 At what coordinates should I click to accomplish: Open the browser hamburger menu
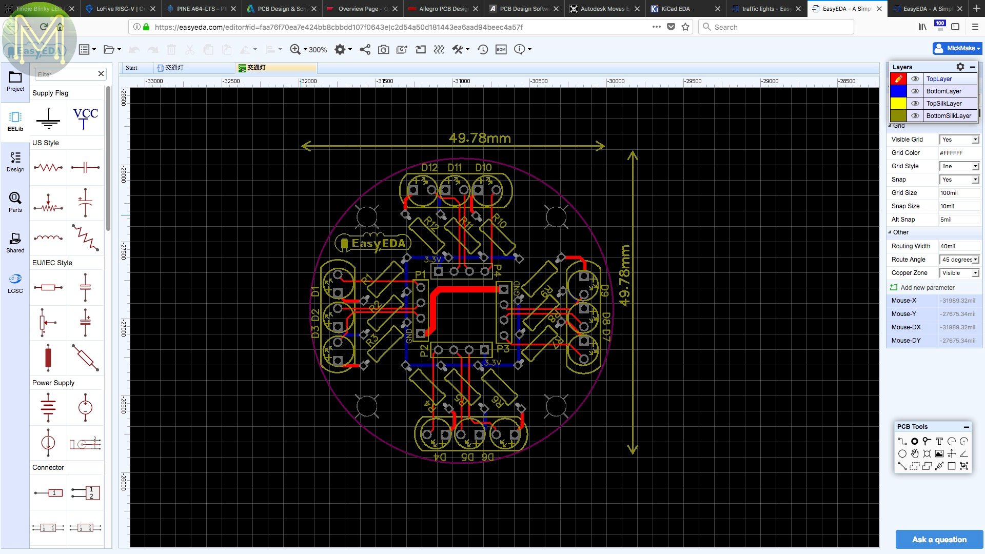click(x=975, y=27)
